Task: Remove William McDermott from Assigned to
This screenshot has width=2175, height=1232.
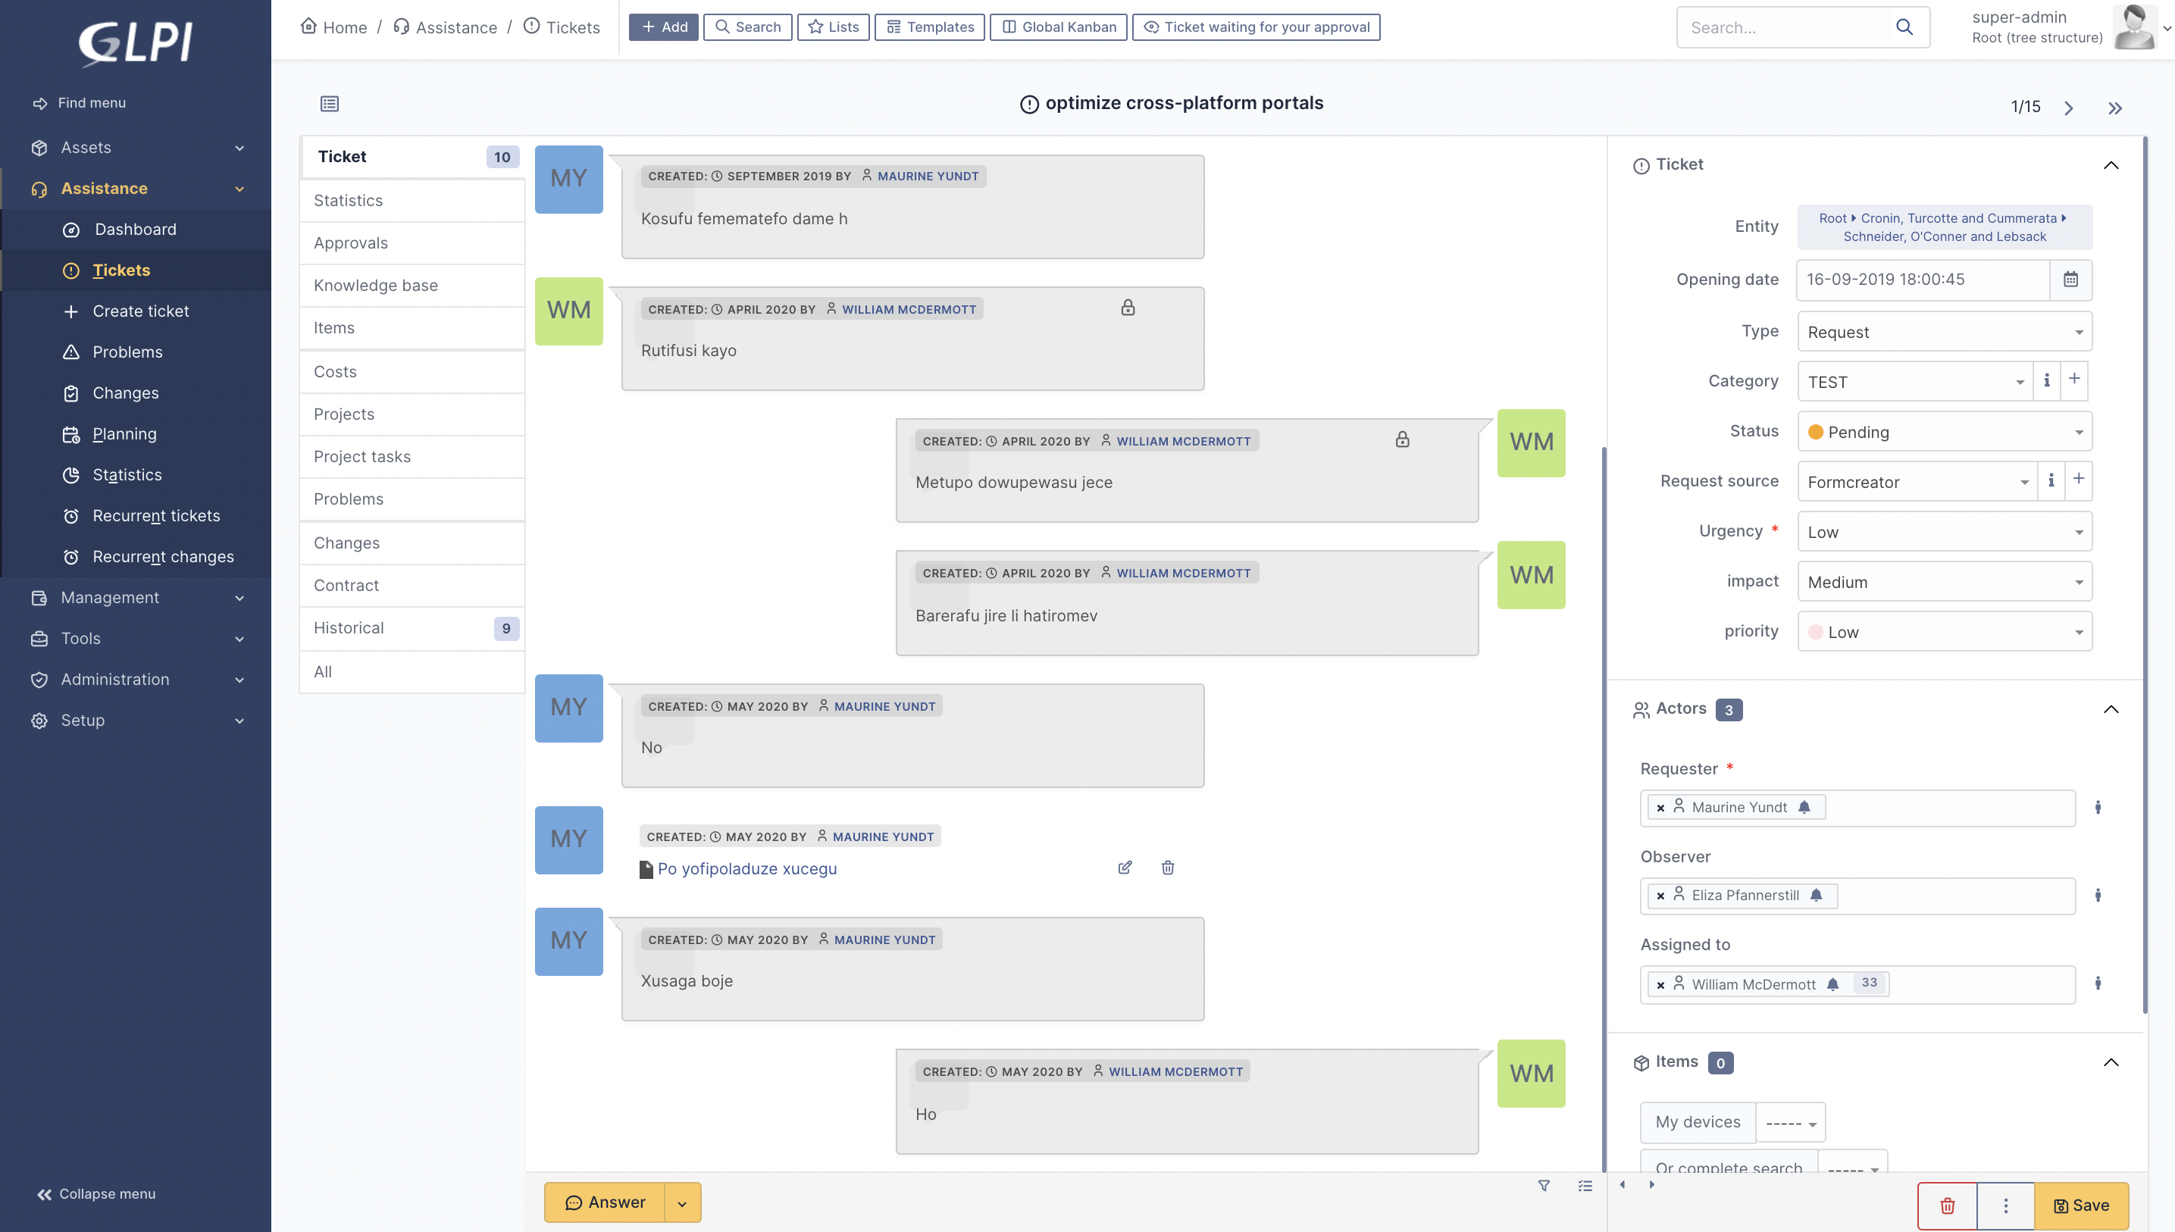Action: point(1660,984)
